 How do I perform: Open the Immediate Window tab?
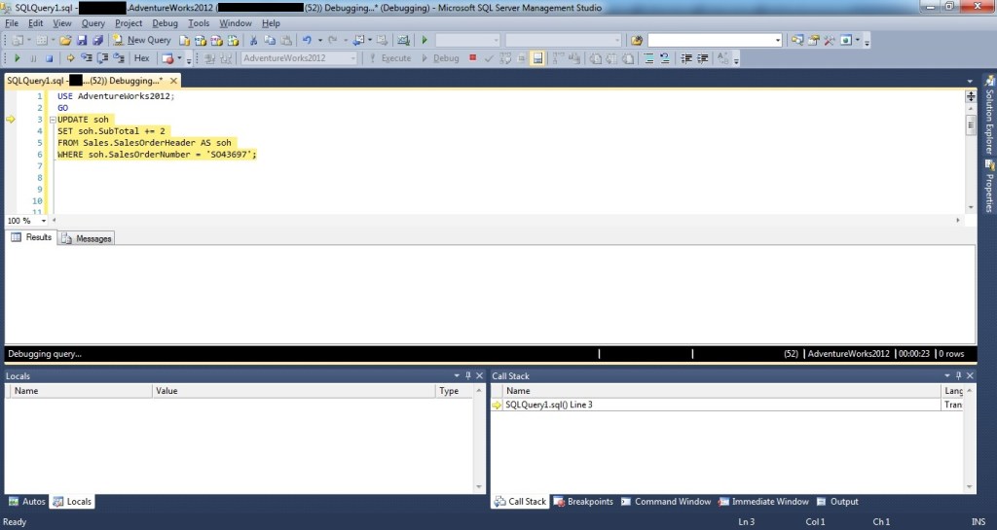763,502
